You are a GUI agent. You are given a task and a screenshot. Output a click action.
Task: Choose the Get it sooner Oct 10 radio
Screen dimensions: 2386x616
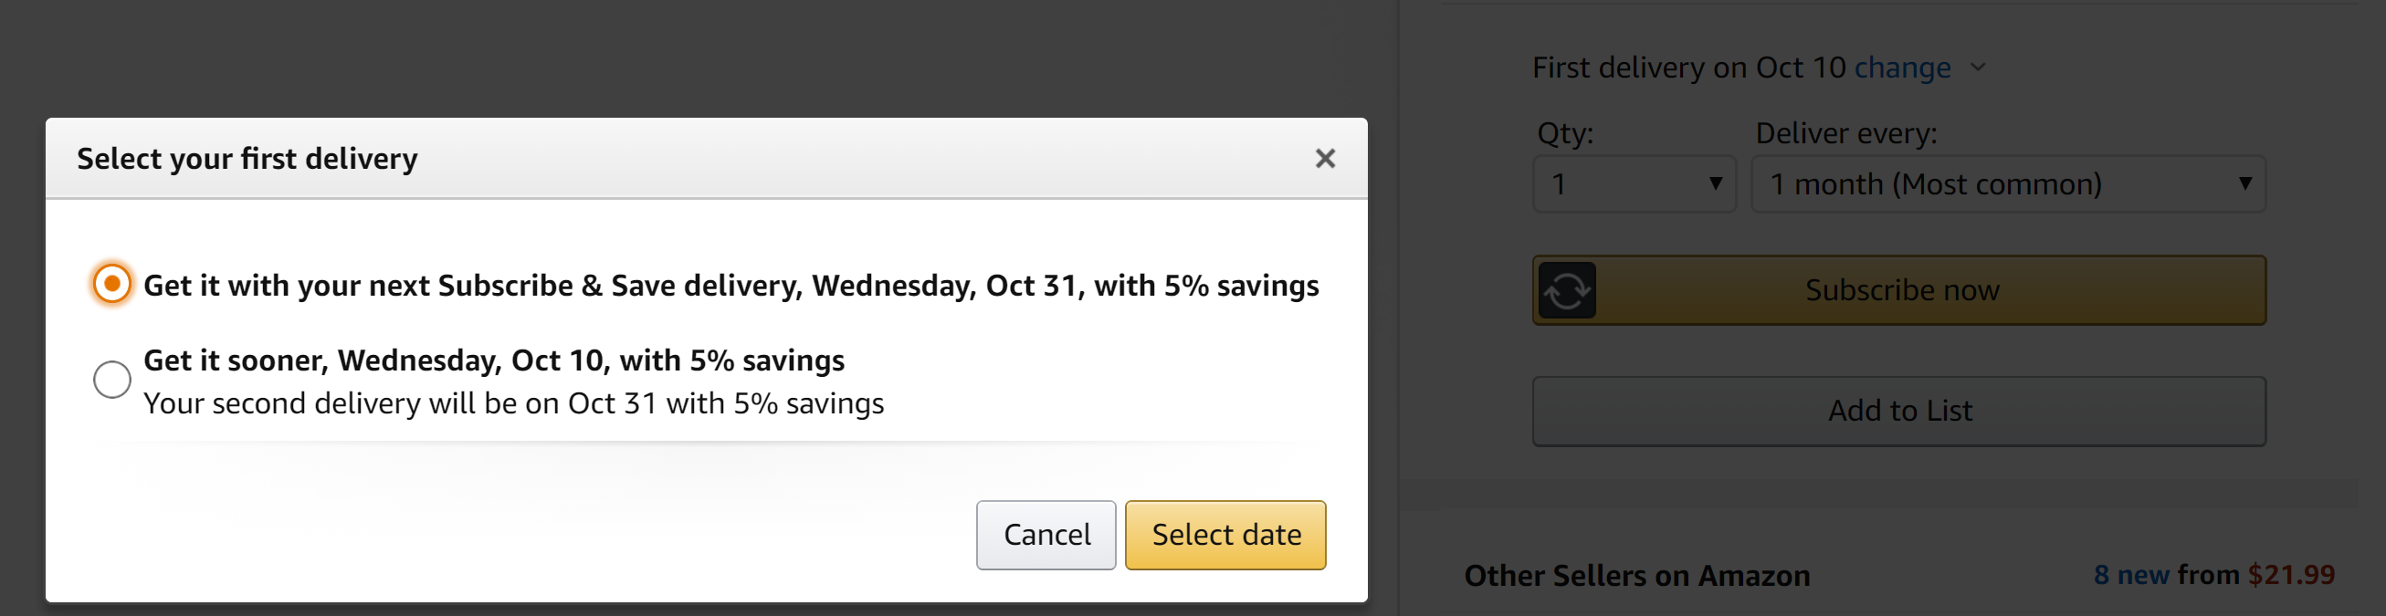coord(112,379)
